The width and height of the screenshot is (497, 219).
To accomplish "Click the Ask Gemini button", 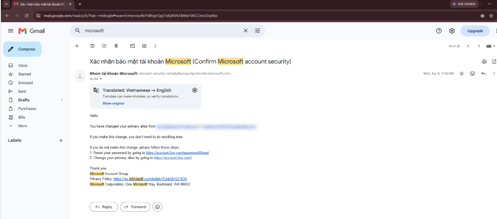I will [x=463, y=4].
